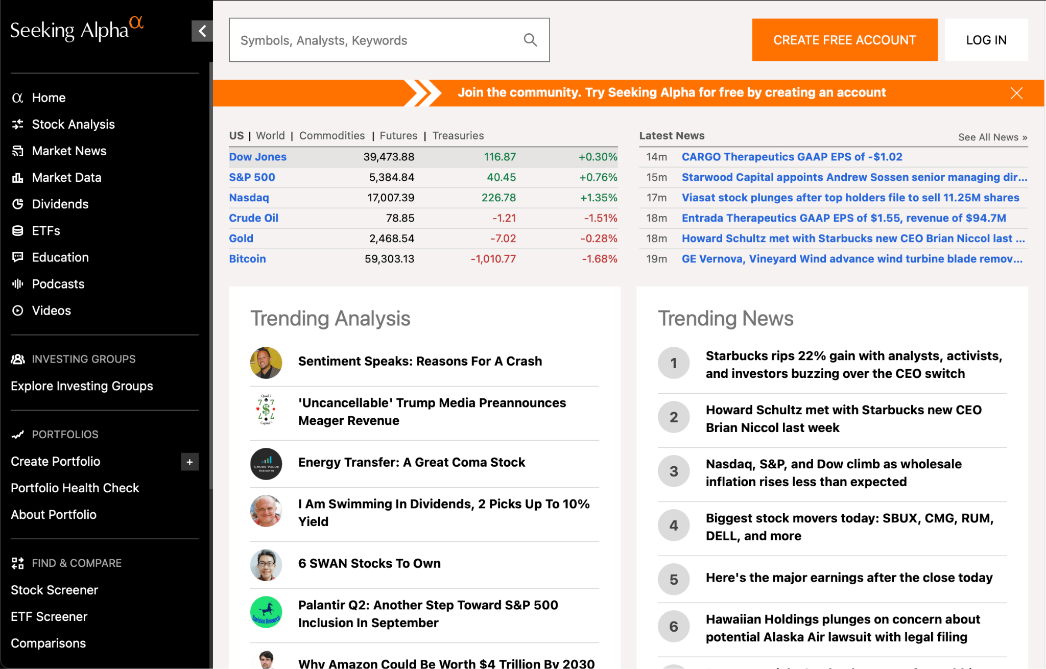1046x669 pixels.
Task: Click the Log In button
Action: (986, 40)
